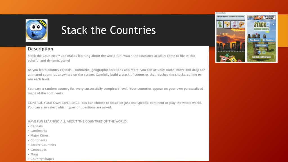This screenshot has width=288, height=162.
Task: Click Get the Full Version button
Action: [x=262, y=57]
